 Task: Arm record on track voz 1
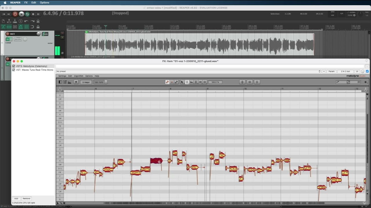[x=7, y=34]
